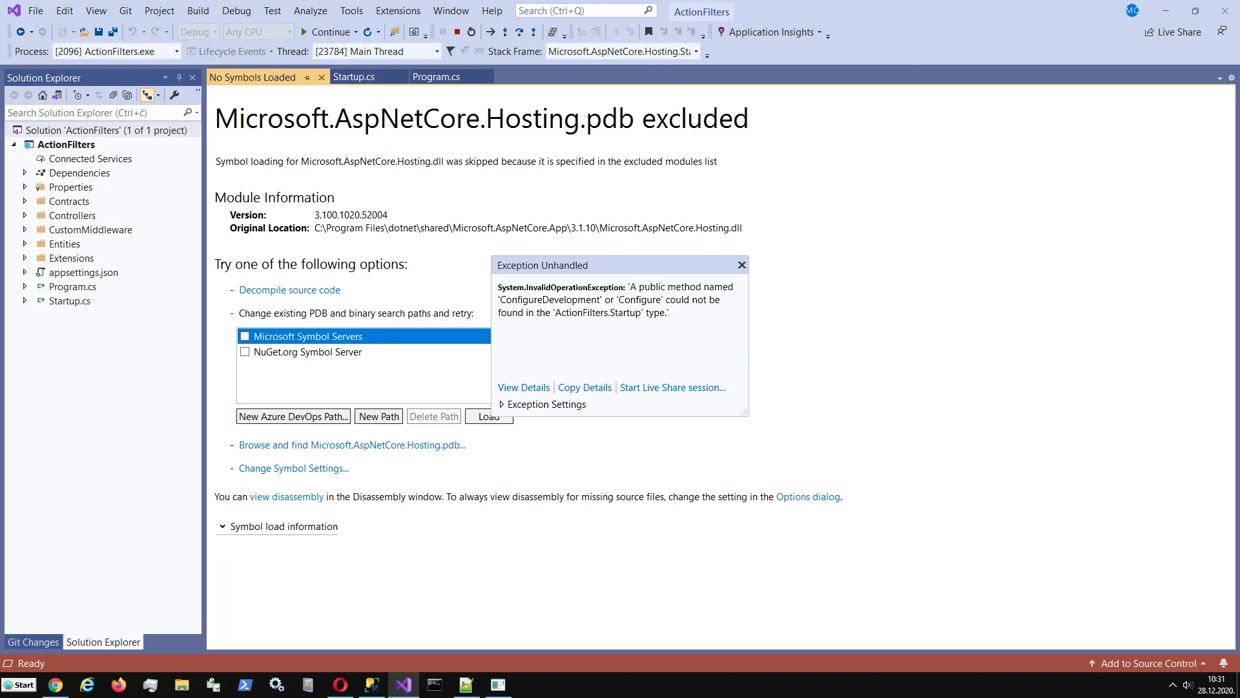This screenshot has width=1240, height=698.
Task: Open Firefox from the Windows taskbar
Action: click(x=119, y=685)
